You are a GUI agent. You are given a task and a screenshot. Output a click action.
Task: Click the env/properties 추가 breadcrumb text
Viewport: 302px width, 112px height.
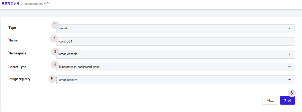[37, 4]
